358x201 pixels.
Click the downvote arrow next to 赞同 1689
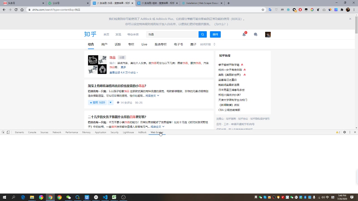pos(110,102)
